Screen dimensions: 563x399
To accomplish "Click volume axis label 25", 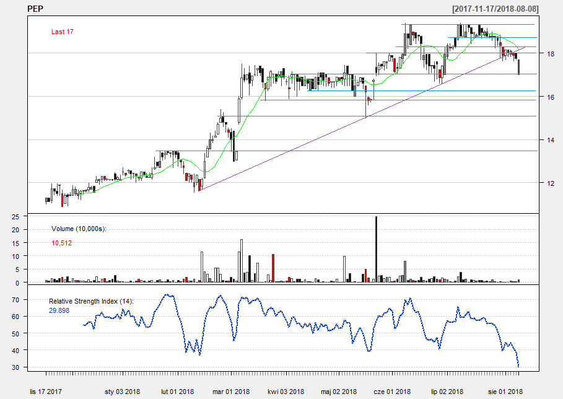I will [x=15, y=217].
